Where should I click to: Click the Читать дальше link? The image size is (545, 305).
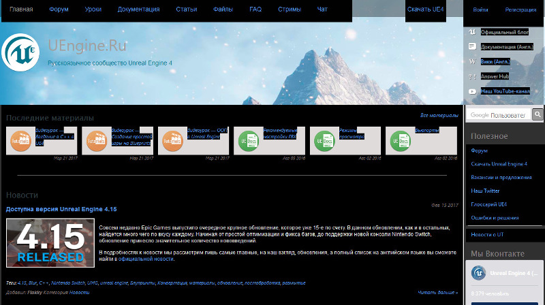click(x=437, y=293)
